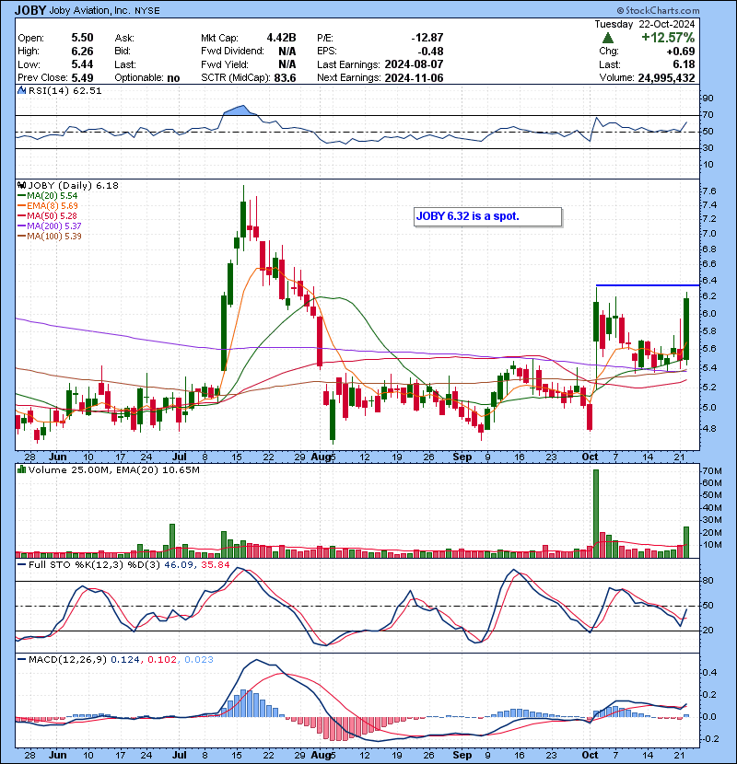The height and width of the screenshot is (764, 737).
Task: Click the Last price 6.18 in header
Action: tap(684, 64)
